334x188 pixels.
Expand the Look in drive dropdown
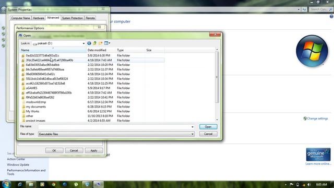pyautogui.click(x=83, y=43)
